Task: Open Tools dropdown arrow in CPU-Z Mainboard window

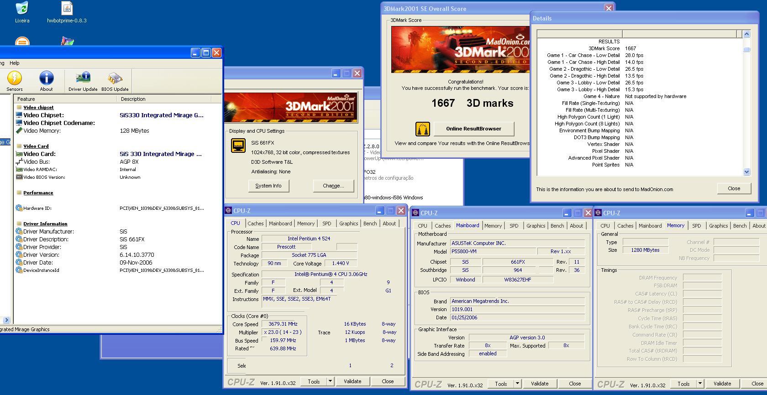Action: 517,384
